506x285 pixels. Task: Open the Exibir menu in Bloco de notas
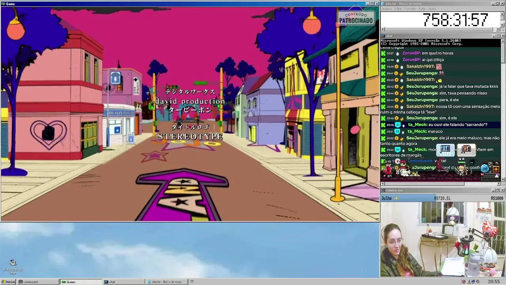tap(422, 9)
